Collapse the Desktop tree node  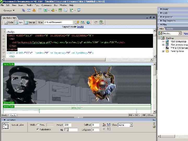[159, 38]
